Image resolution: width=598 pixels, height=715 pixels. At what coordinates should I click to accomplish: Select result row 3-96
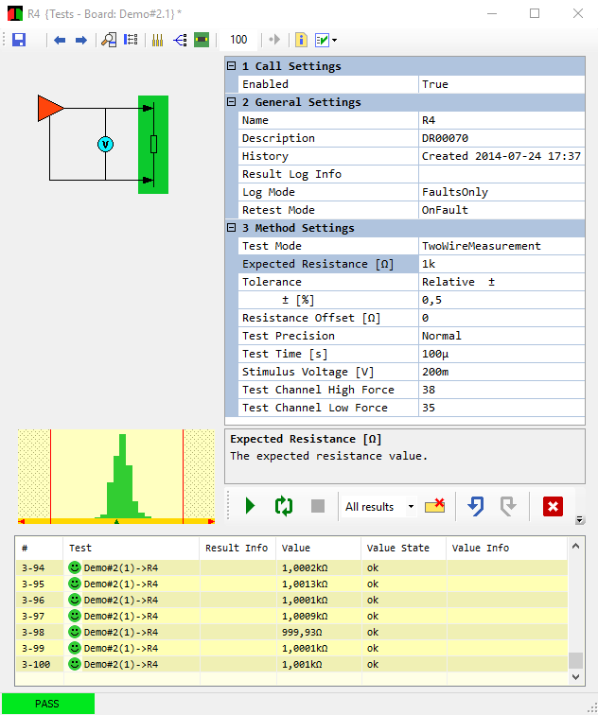(291, 600)
